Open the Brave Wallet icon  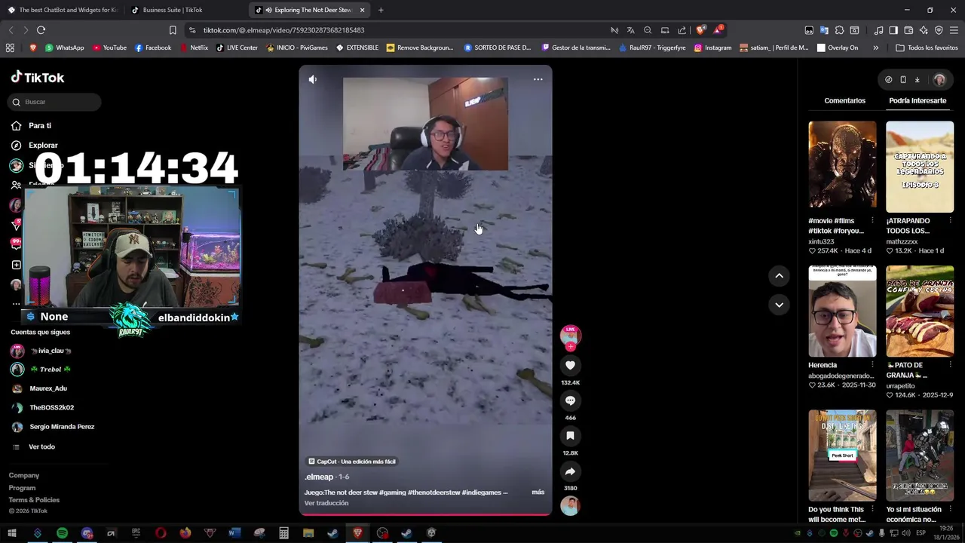(908, 30)
